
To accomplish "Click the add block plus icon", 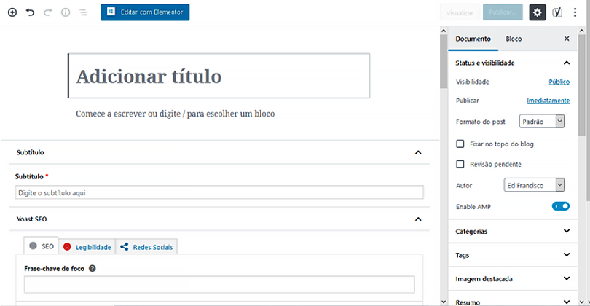I will (x=12, y=12).
